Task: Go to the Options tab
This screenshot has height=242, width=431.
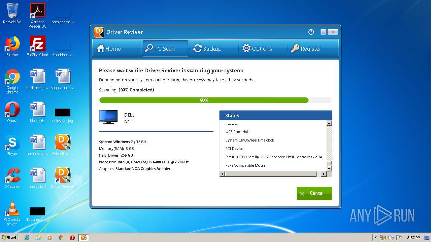Action: point(263,49)
